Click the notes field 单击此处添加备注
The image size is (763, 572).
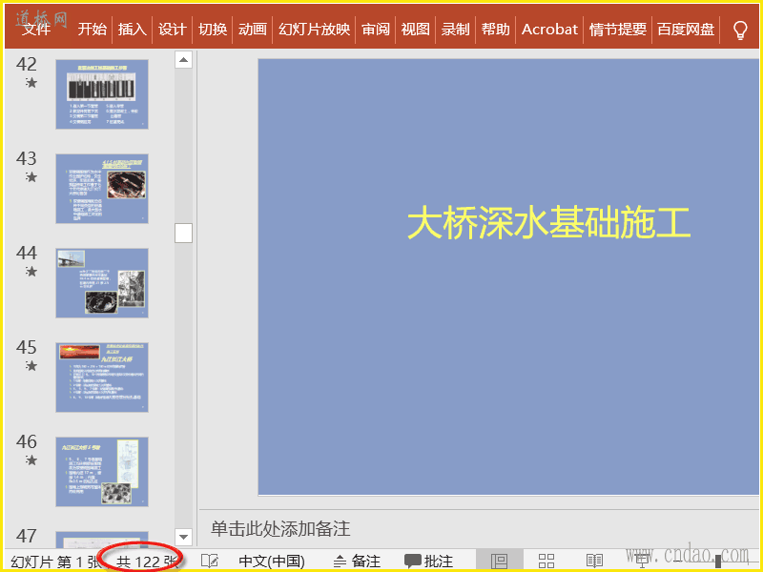click(x=280, y=529)
